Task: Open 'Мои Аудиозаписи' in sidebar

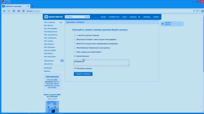Action: point(51,35)
